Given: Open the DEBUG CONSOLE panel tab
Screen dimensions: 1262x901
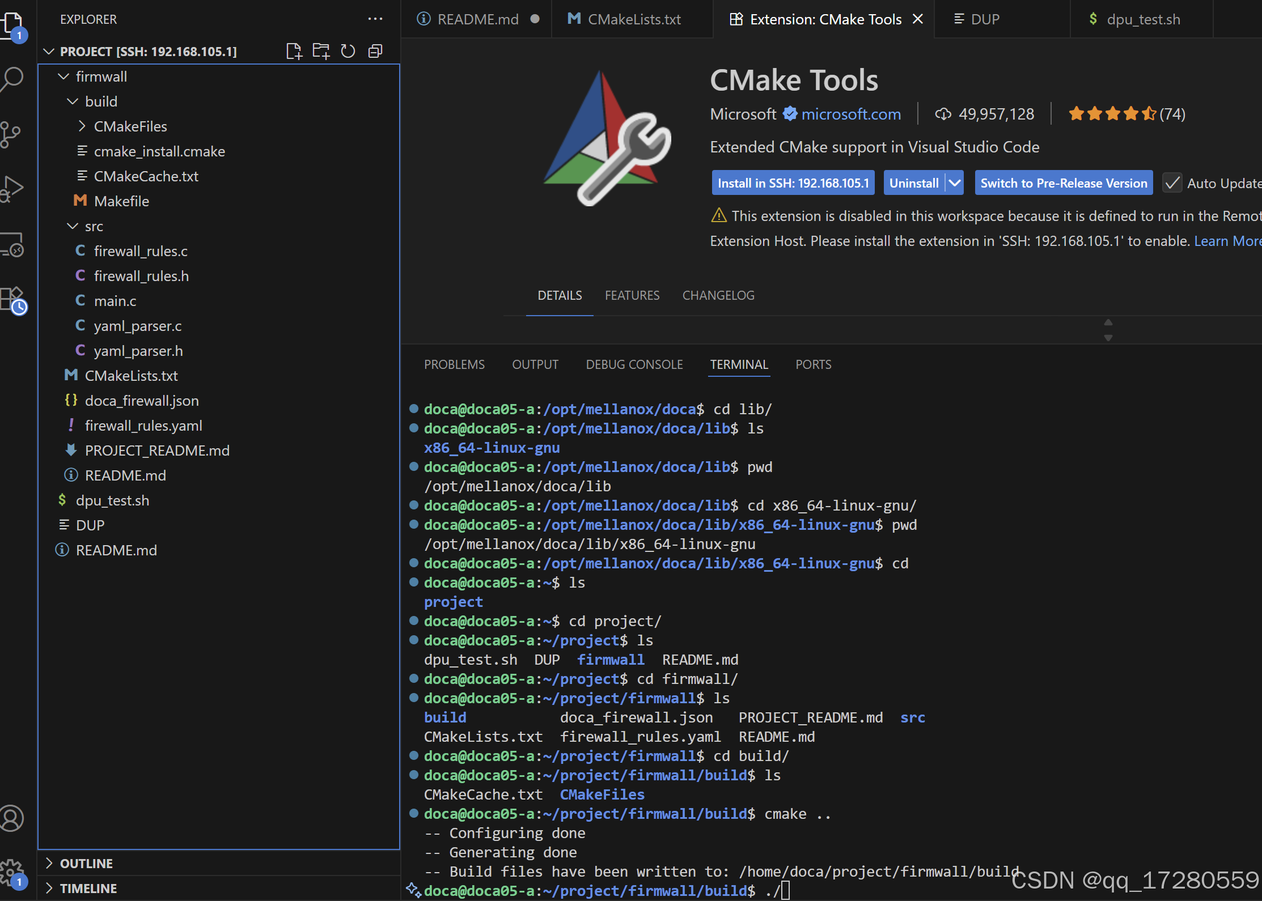Looking at the screenshot, I should coord(634,364).
